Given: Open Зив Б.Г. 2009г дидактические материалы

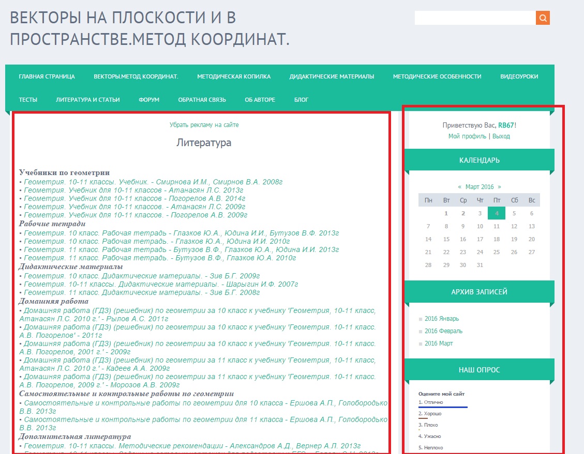Looking at the screenshot, I should pos(142,276).
